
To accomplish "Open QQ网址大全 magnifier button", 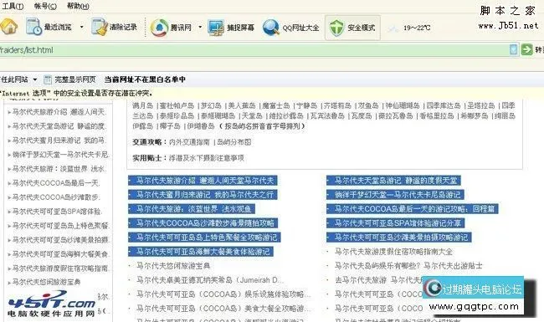I will 290,28.
